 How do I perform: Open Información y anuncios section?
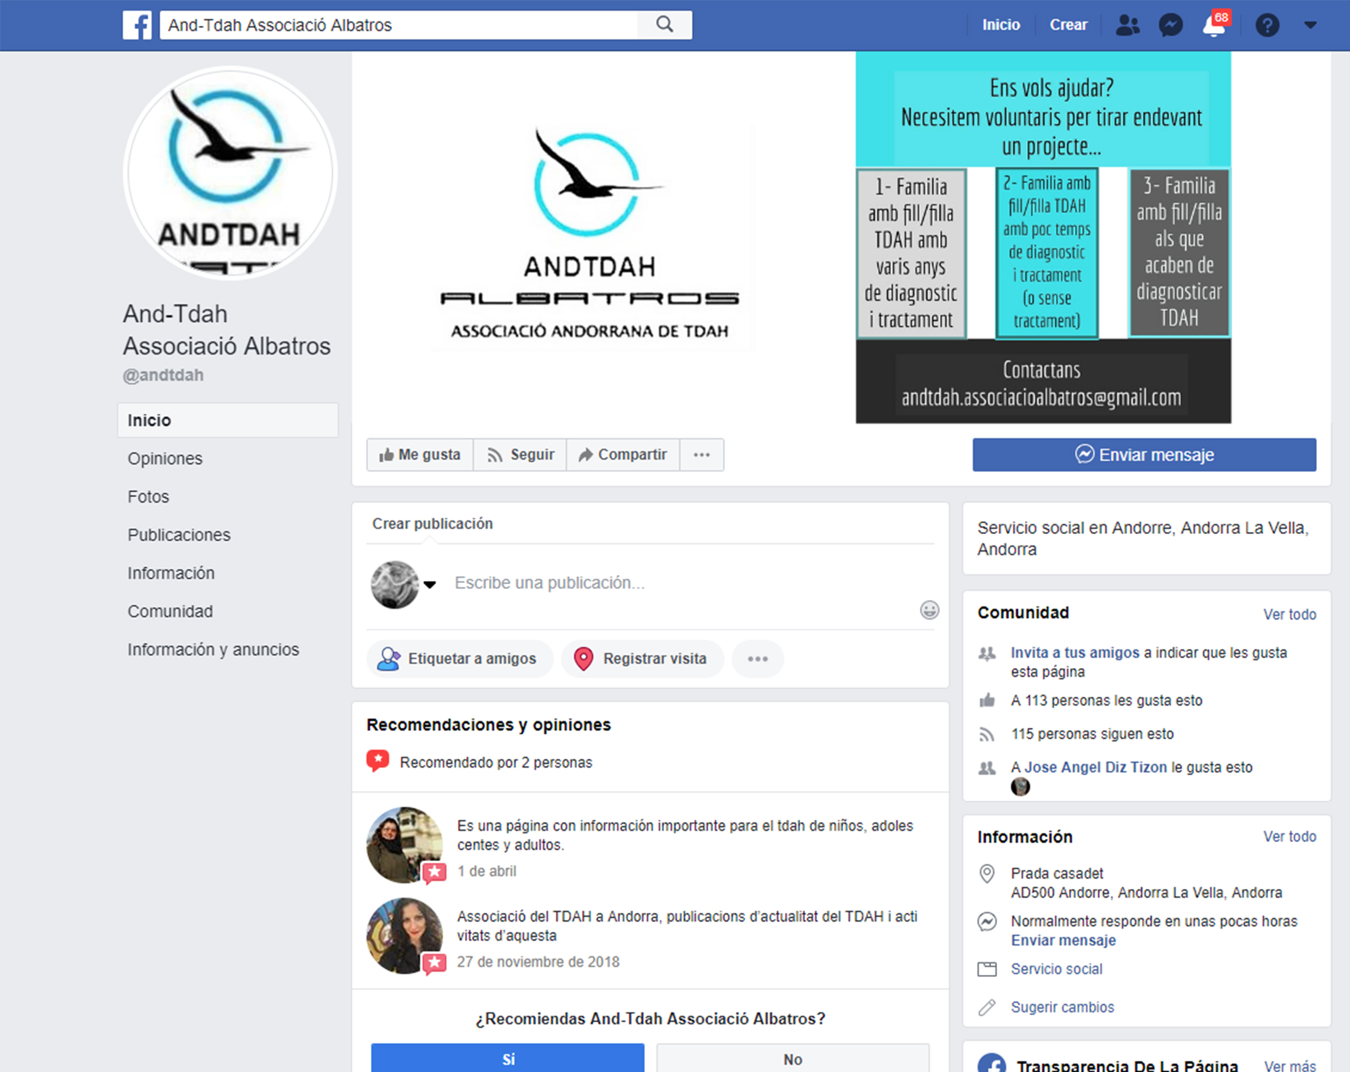[214, 649]
